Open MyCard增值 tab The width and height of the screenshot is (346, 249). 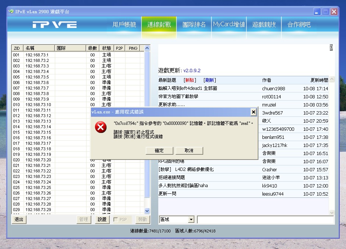[x=229, y=25]
